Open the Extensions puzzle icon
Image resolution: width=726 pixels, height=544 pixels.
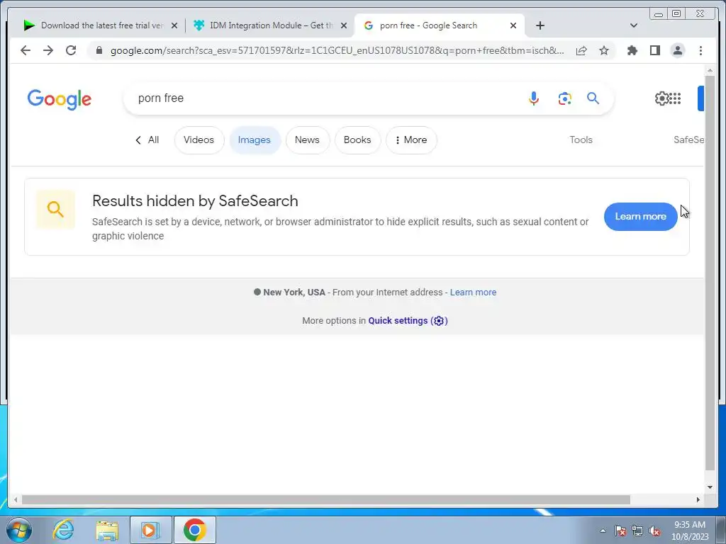632,50
